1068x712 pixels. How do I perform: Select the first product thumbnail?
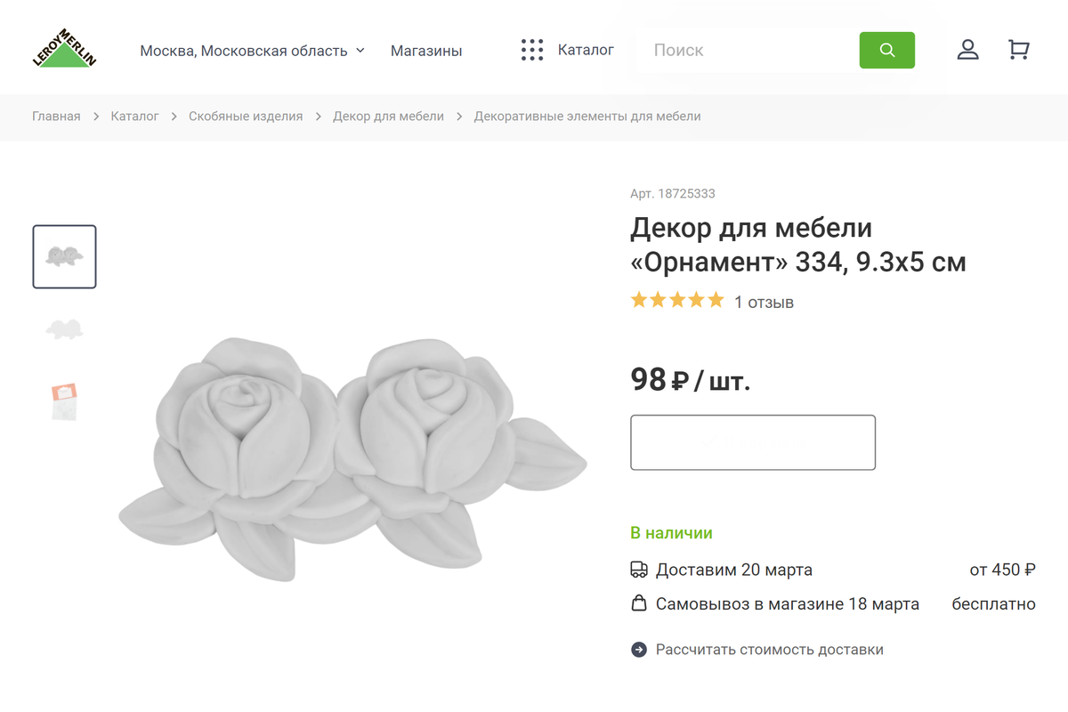(64, 256)
